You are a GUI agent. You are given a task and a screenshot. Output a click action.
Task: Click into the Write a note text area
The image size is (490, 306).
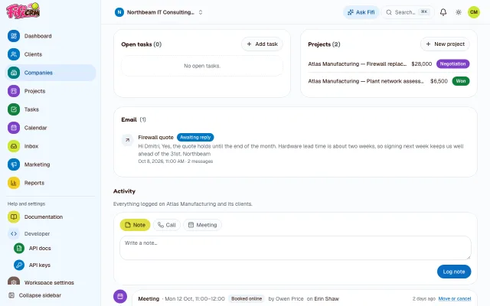tap(296, 248)
